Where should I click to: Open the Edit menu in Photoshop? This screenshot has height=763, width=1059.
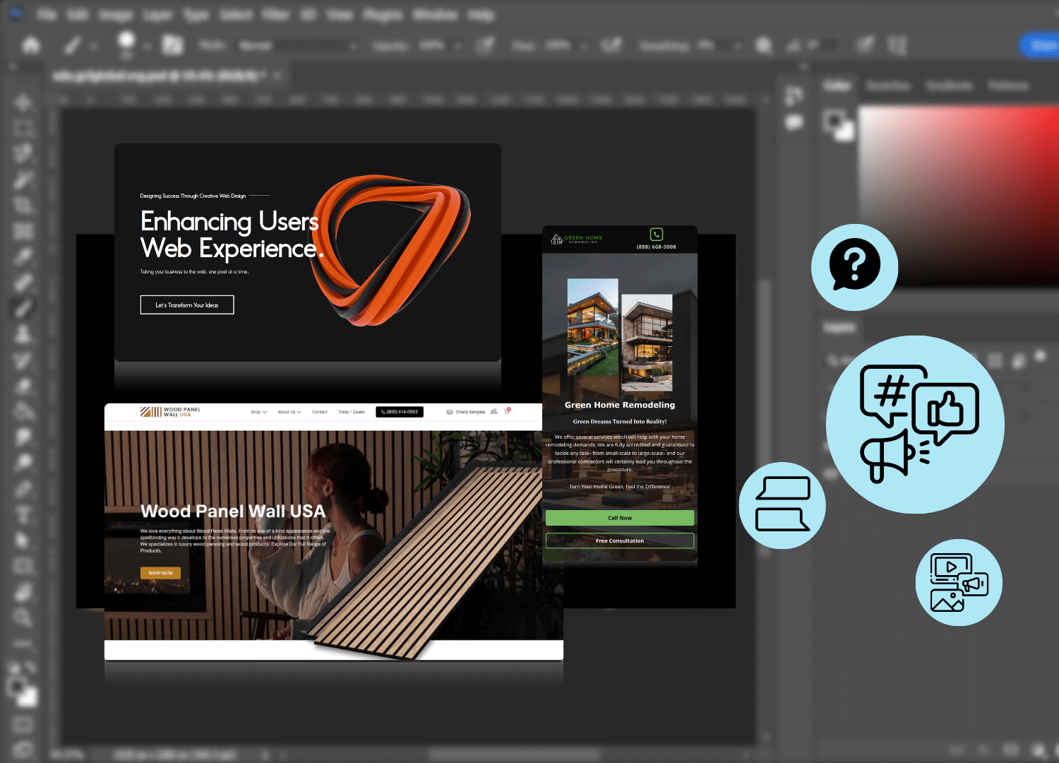pos(78,15)
